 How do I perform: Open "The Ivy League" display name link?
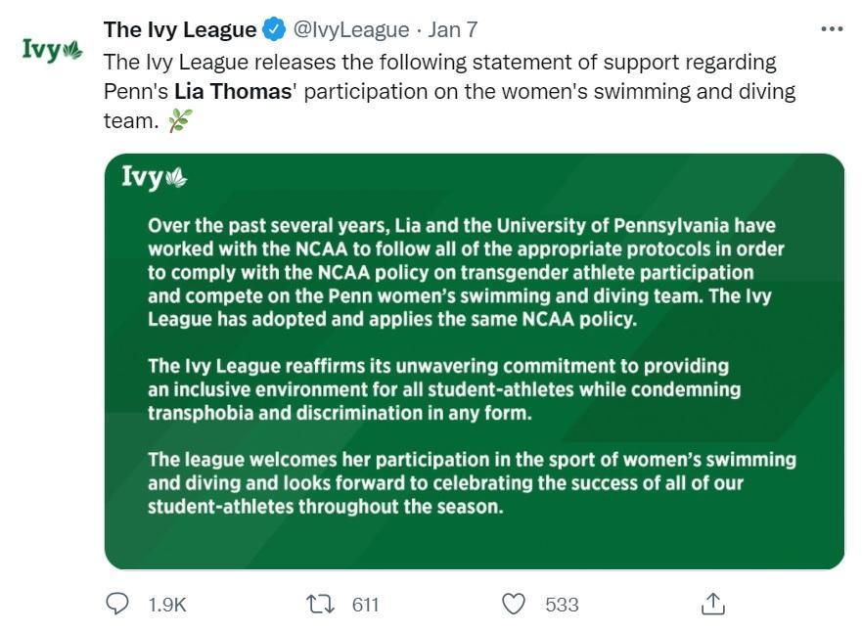180,30
